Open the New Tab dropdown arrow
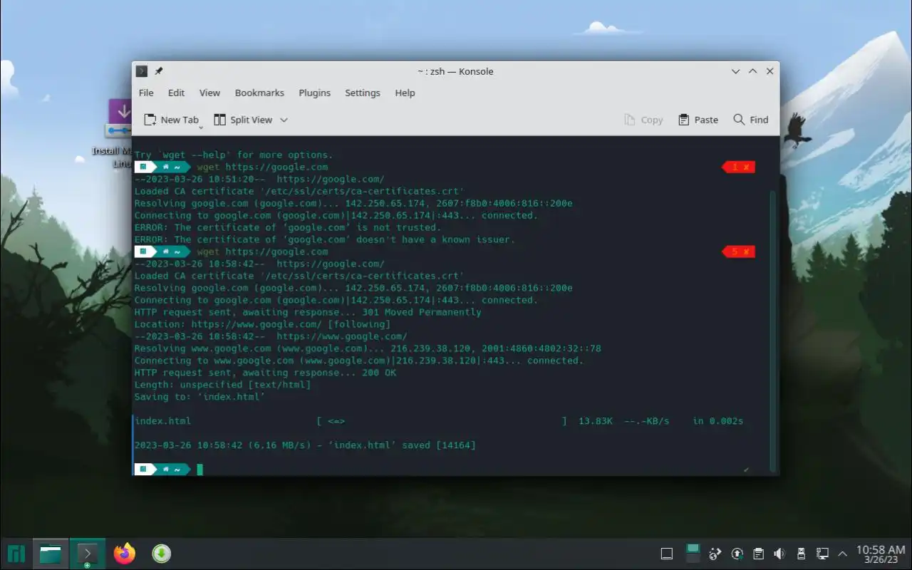The height and width of the screenshot is (570, 912). point(201,127)
